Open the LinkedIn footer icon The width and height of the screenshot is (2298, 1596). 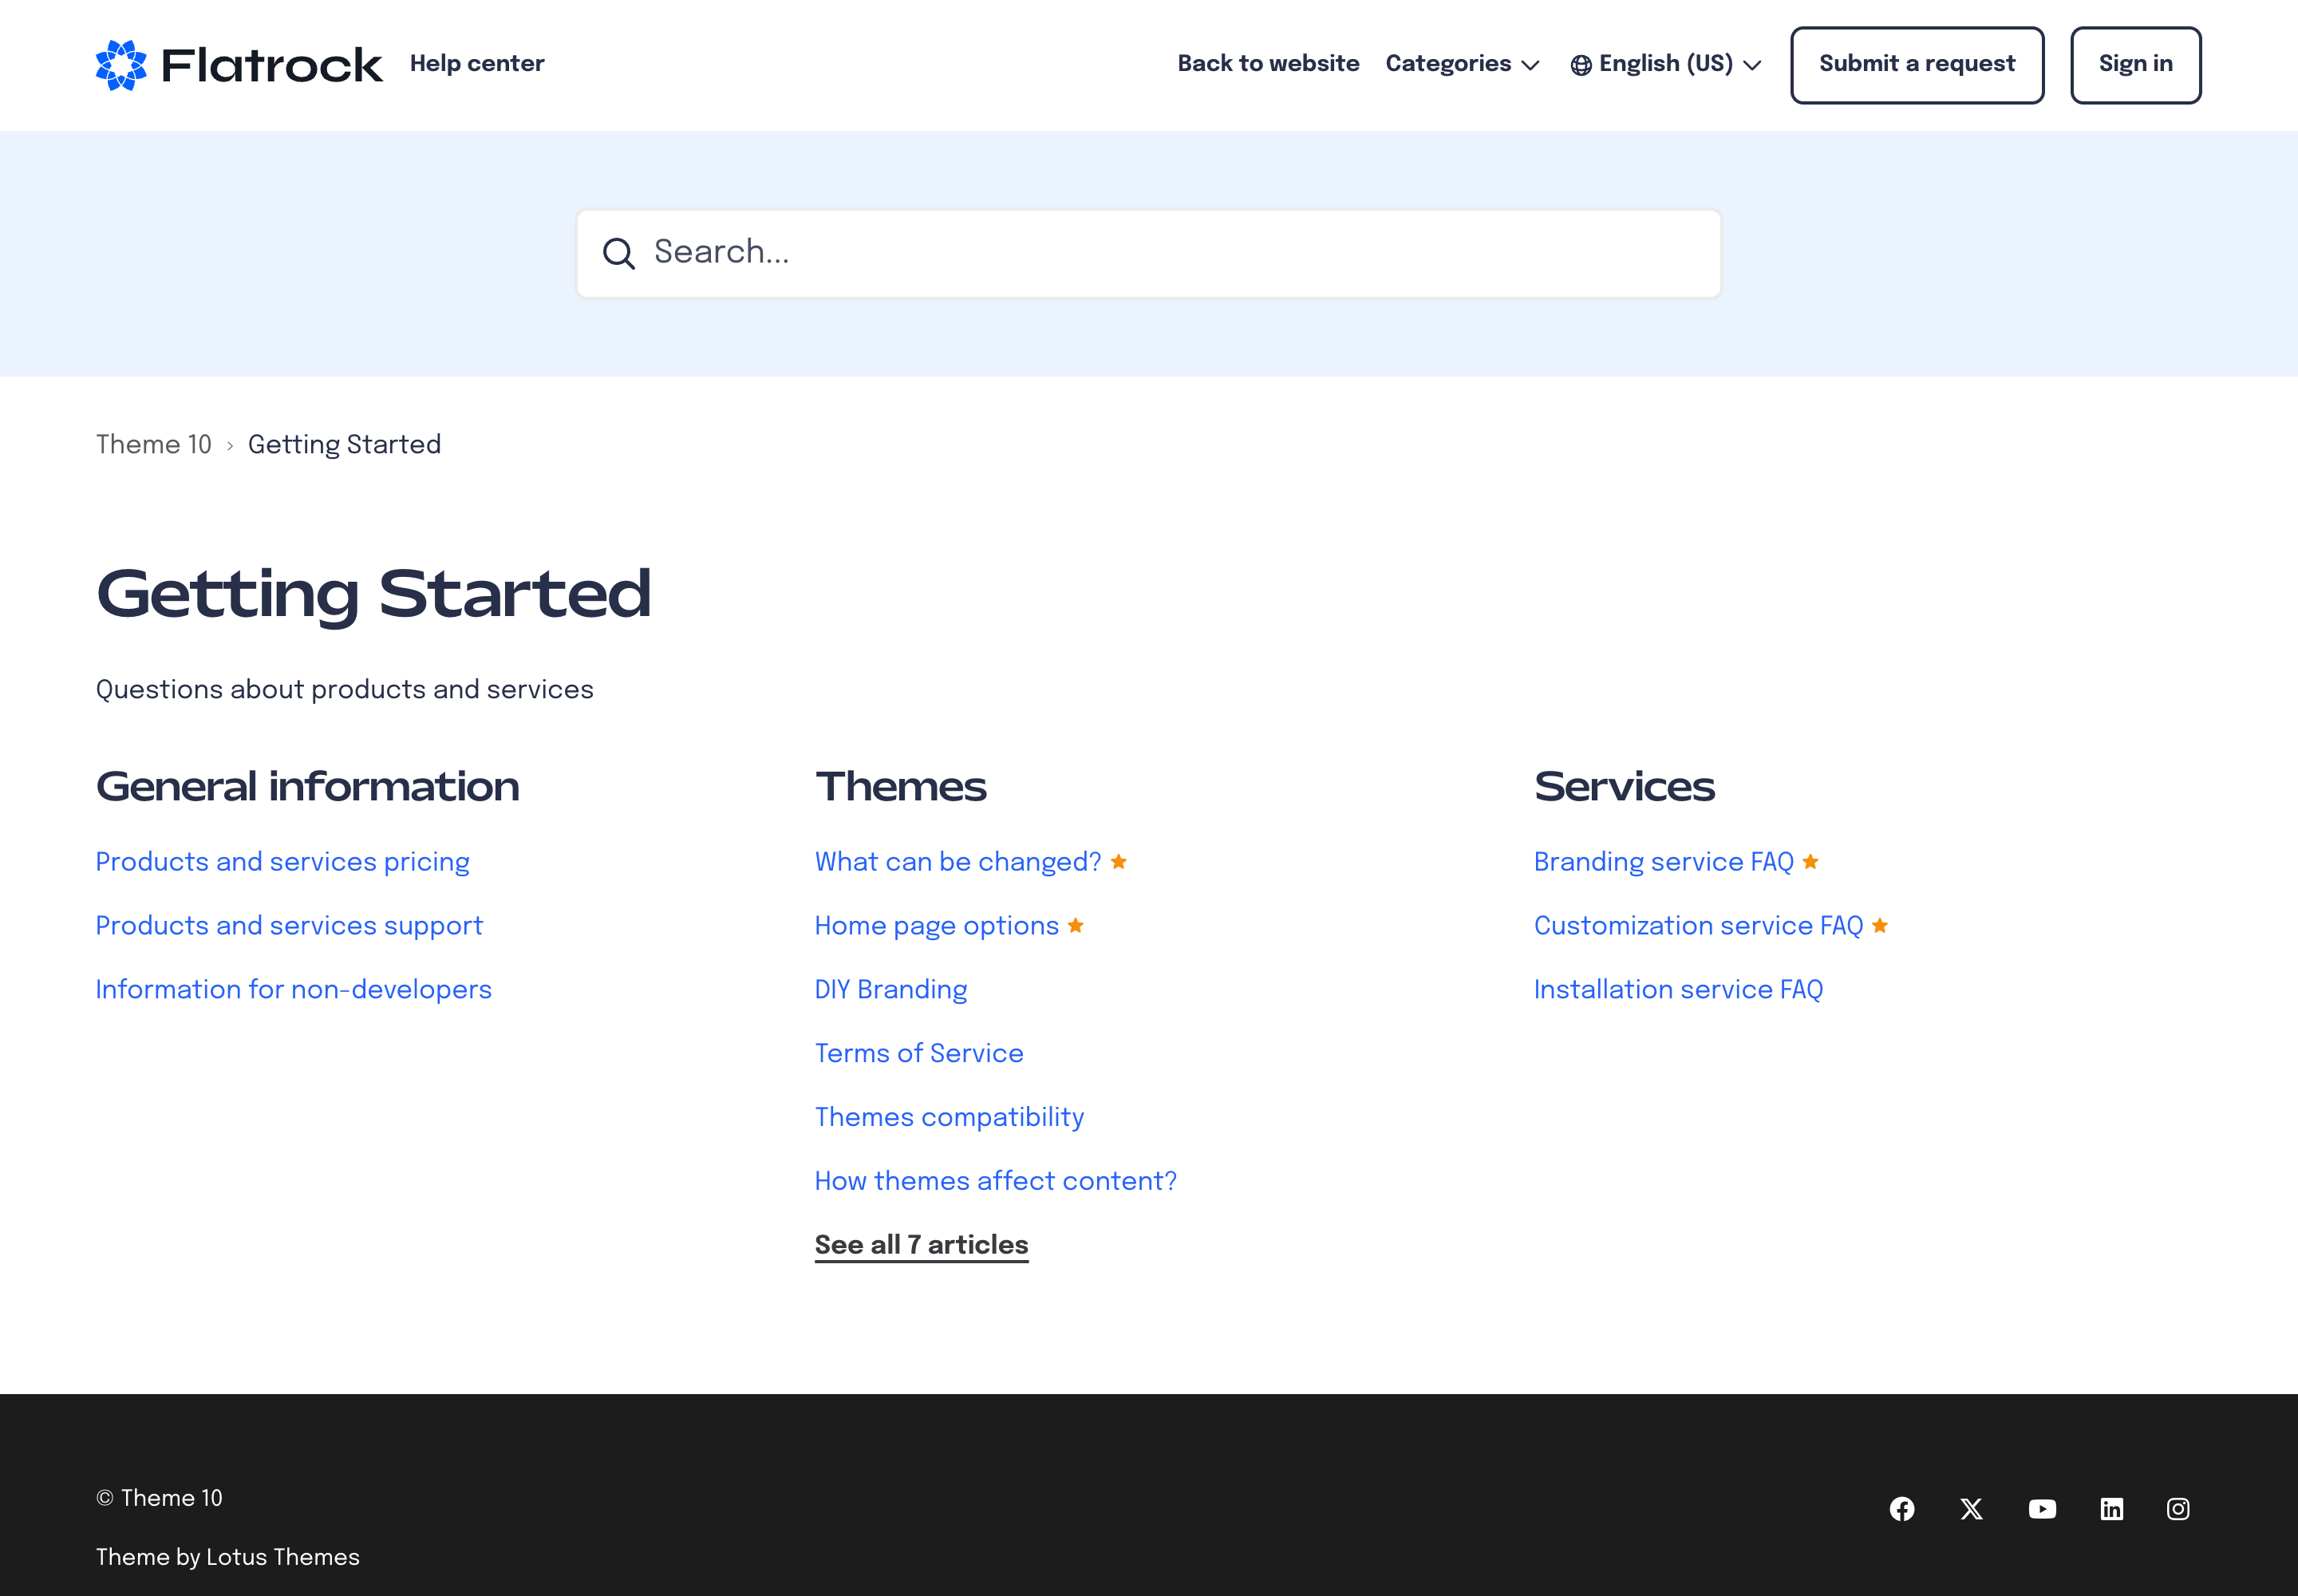(x=2112, y=1509)
